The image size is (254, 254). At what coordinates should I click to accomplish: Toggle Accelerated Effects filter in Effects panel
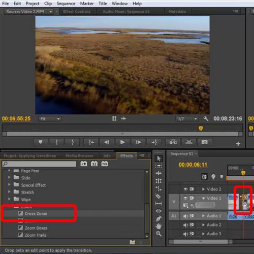[84, 164]
